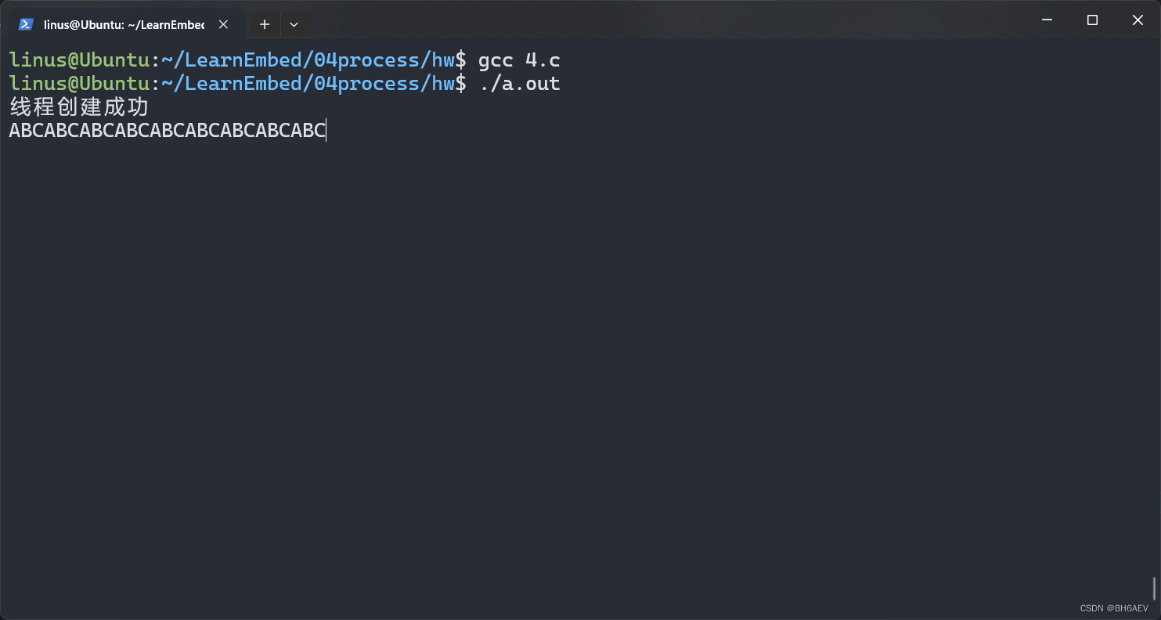
Task: Click the PowerShell icon in the tab
Action: tap(26, 24)
